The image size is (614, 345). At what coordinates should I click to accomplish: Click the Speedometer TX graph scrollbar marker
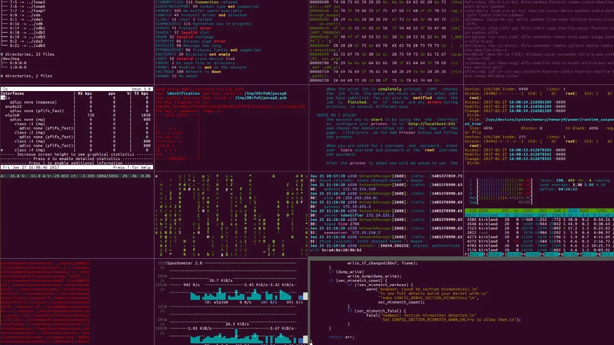click(305, 296)
